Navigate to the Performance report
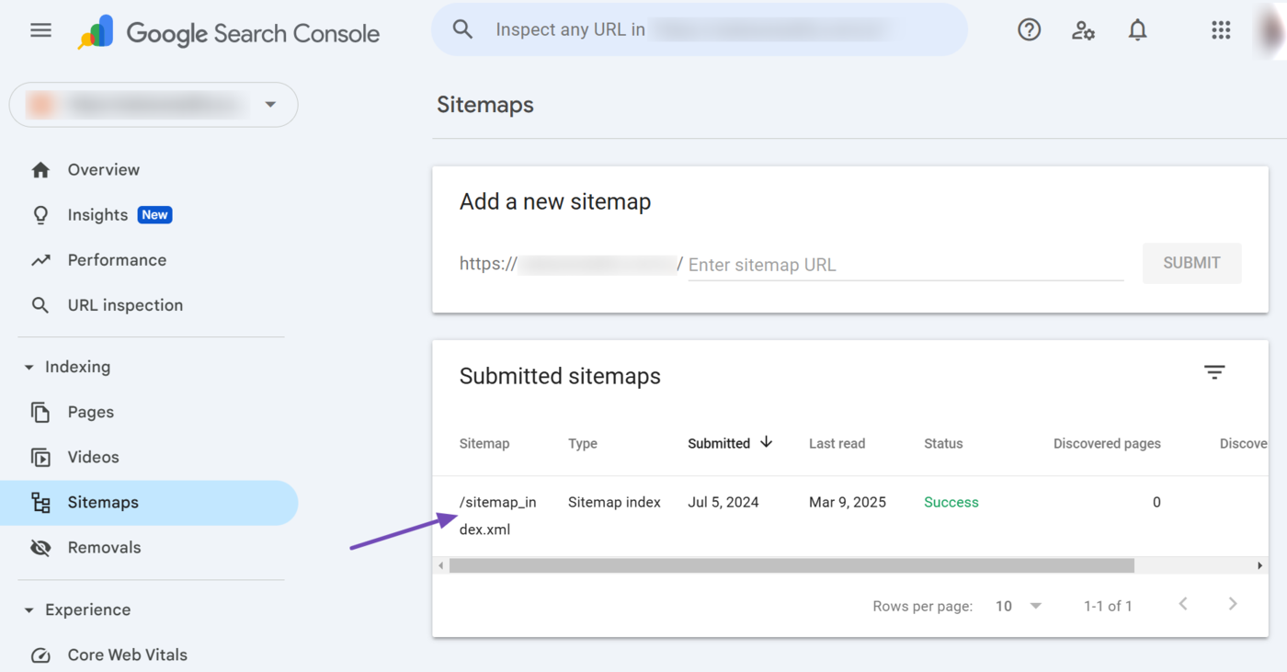Image resolution: width=1287 pixels, height=672 pixels. coord(117,260)
